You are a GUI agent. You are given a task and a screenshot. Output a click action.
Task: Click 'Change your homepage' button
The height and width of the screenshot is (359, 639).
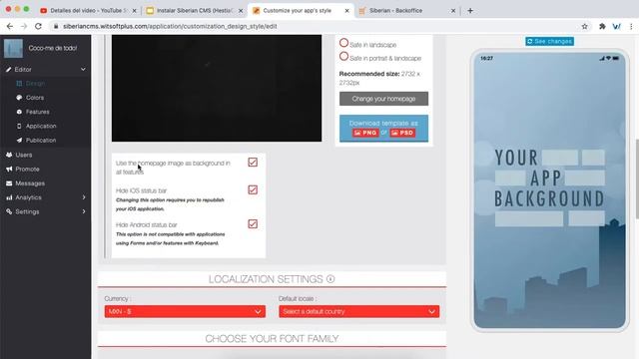click(383, 99)
